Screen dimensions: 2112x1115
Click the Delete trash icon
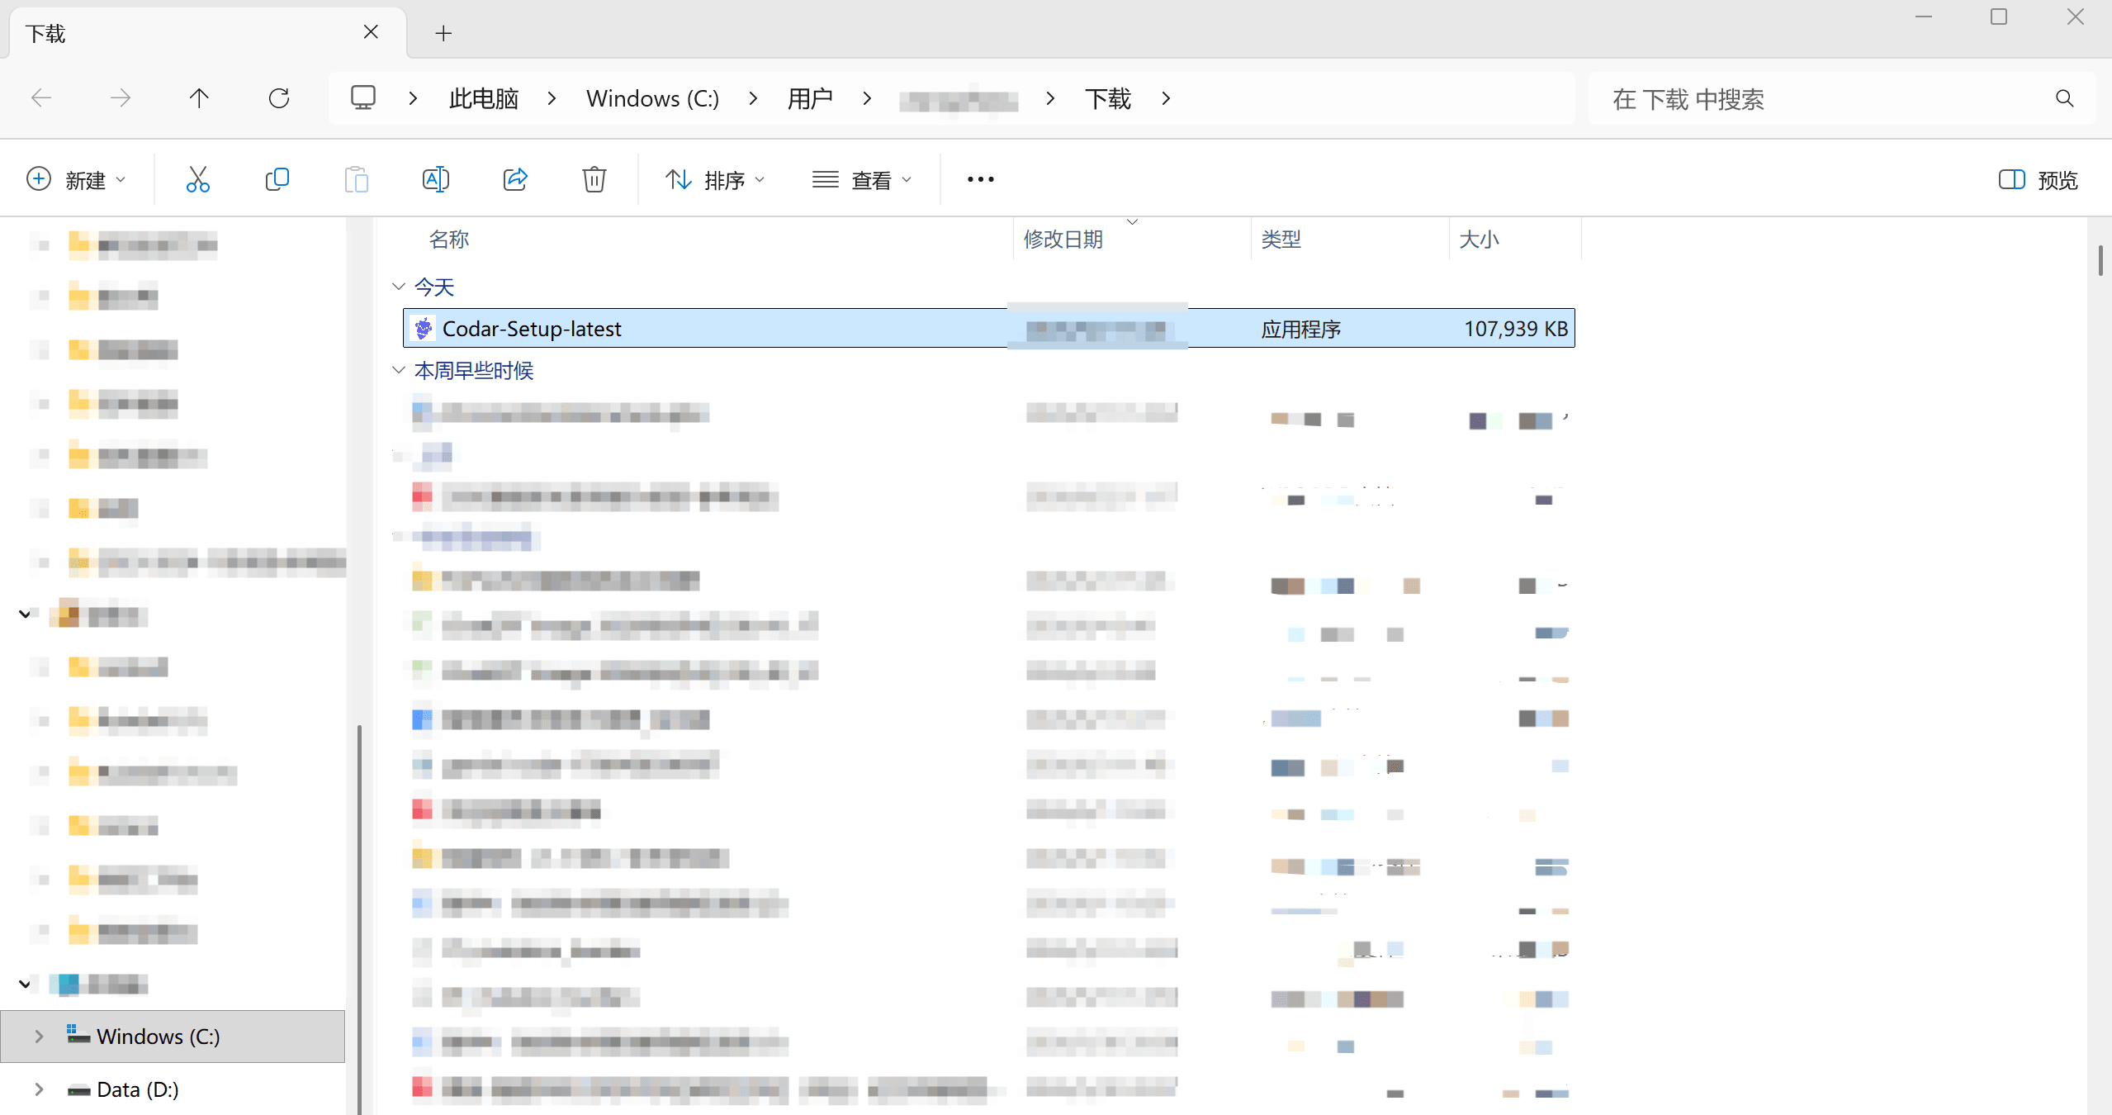click(594, 179)
